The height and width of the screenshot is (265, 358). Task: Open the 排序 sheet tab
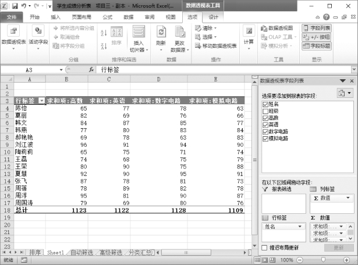pos(35,252)
